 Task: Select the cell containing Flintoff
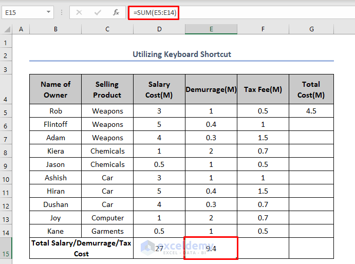pos(55,124)
